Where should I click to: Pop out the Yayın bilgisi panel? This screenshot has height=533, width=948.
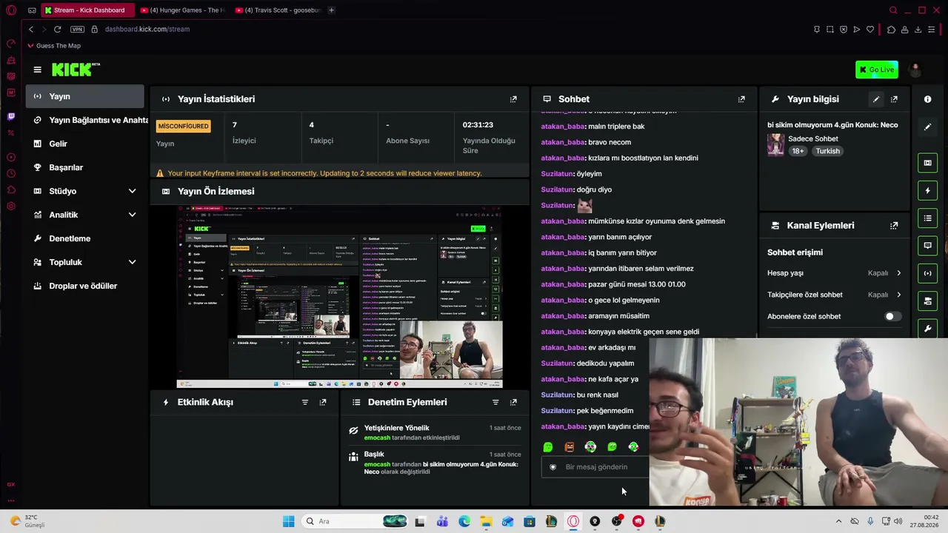pyautogui.click(x=894, y=99)
